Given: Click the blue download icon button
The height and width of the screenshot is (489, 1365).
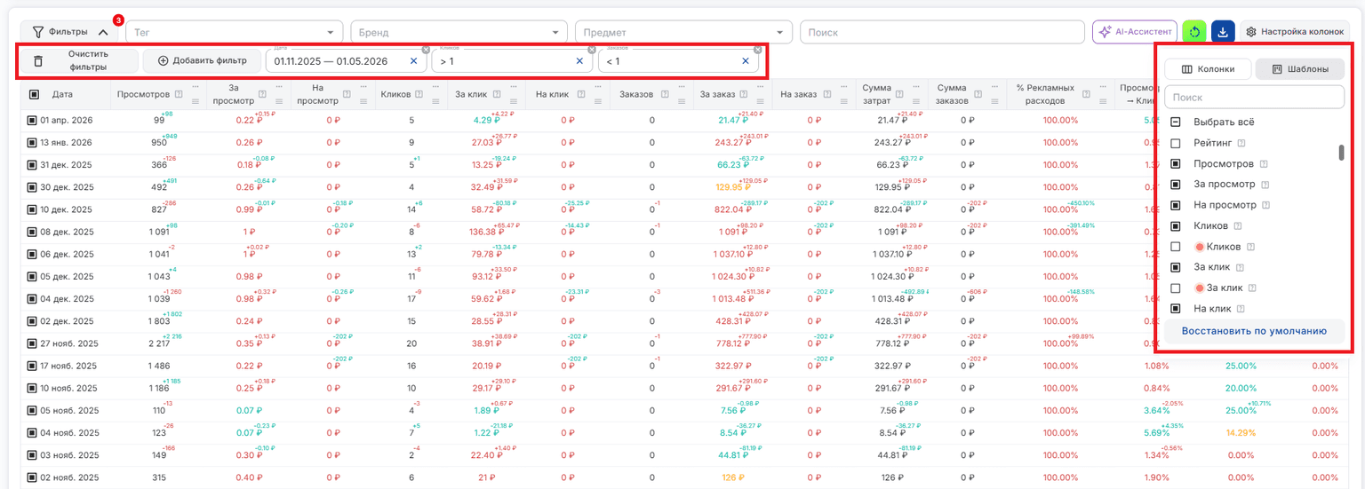Looking at the screenshot, I should coord(1224,31).
